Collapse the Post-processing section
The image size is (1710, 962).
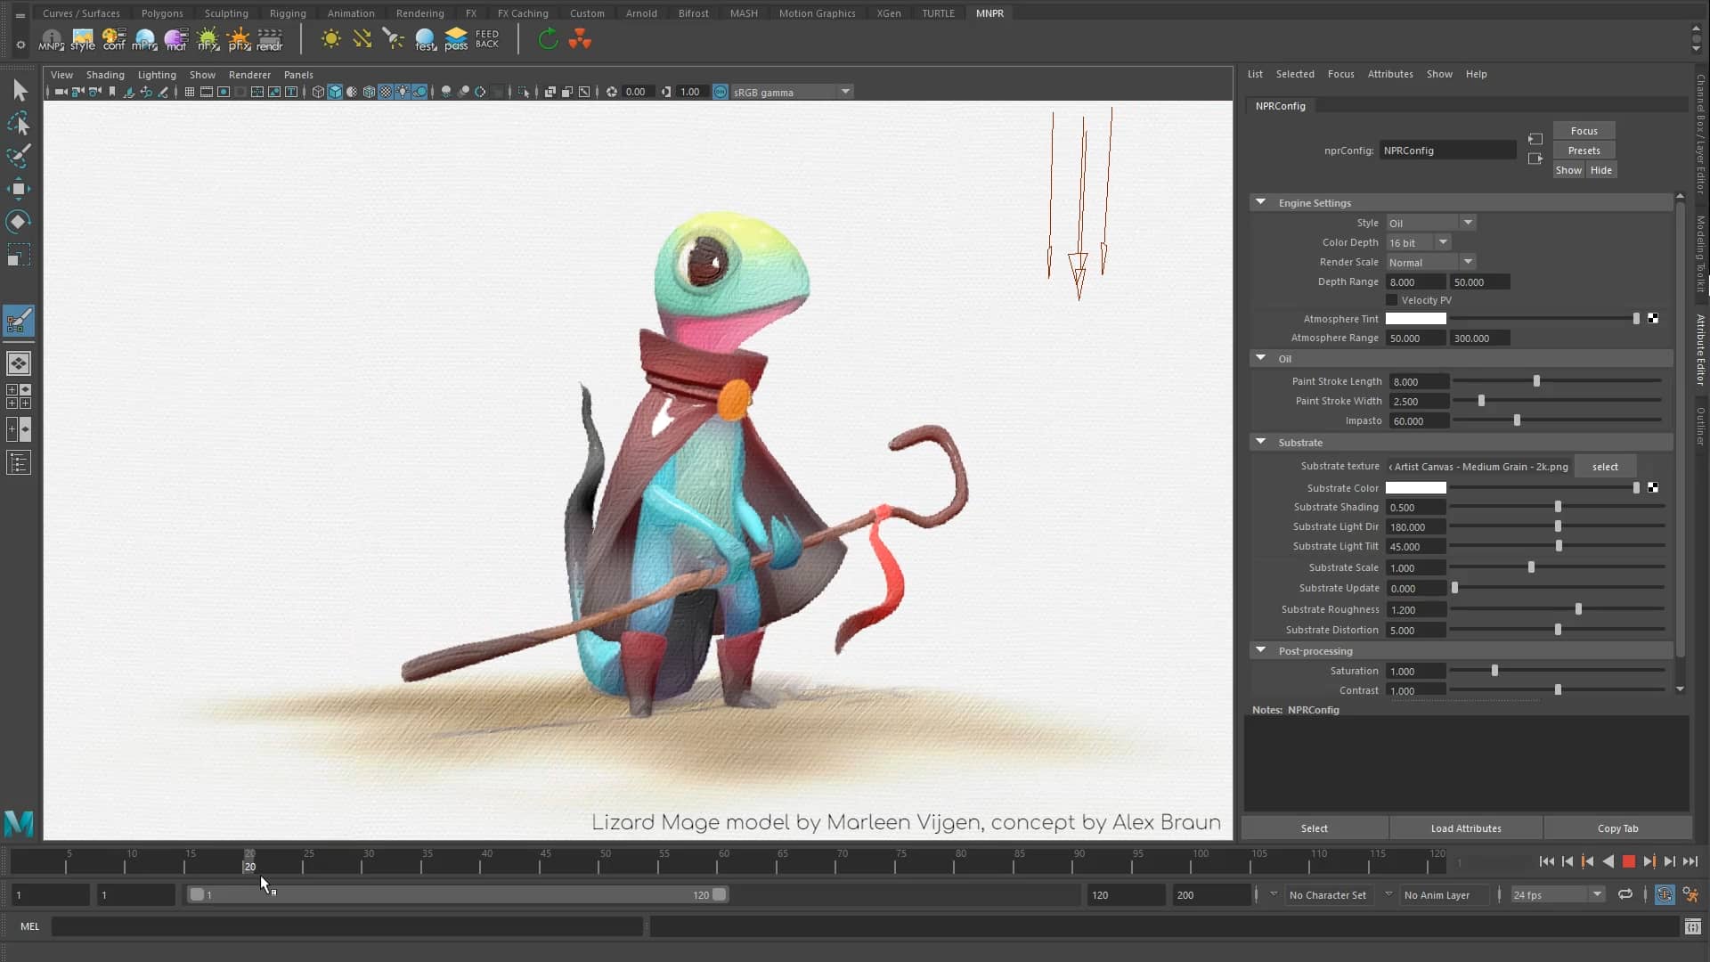[x=1261, y=649]
